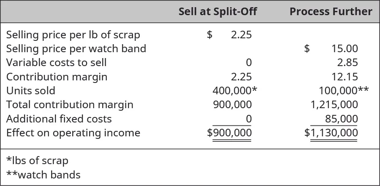
Task: Select the "Effect on operating income" label
Action: click(x=73, y=133)
